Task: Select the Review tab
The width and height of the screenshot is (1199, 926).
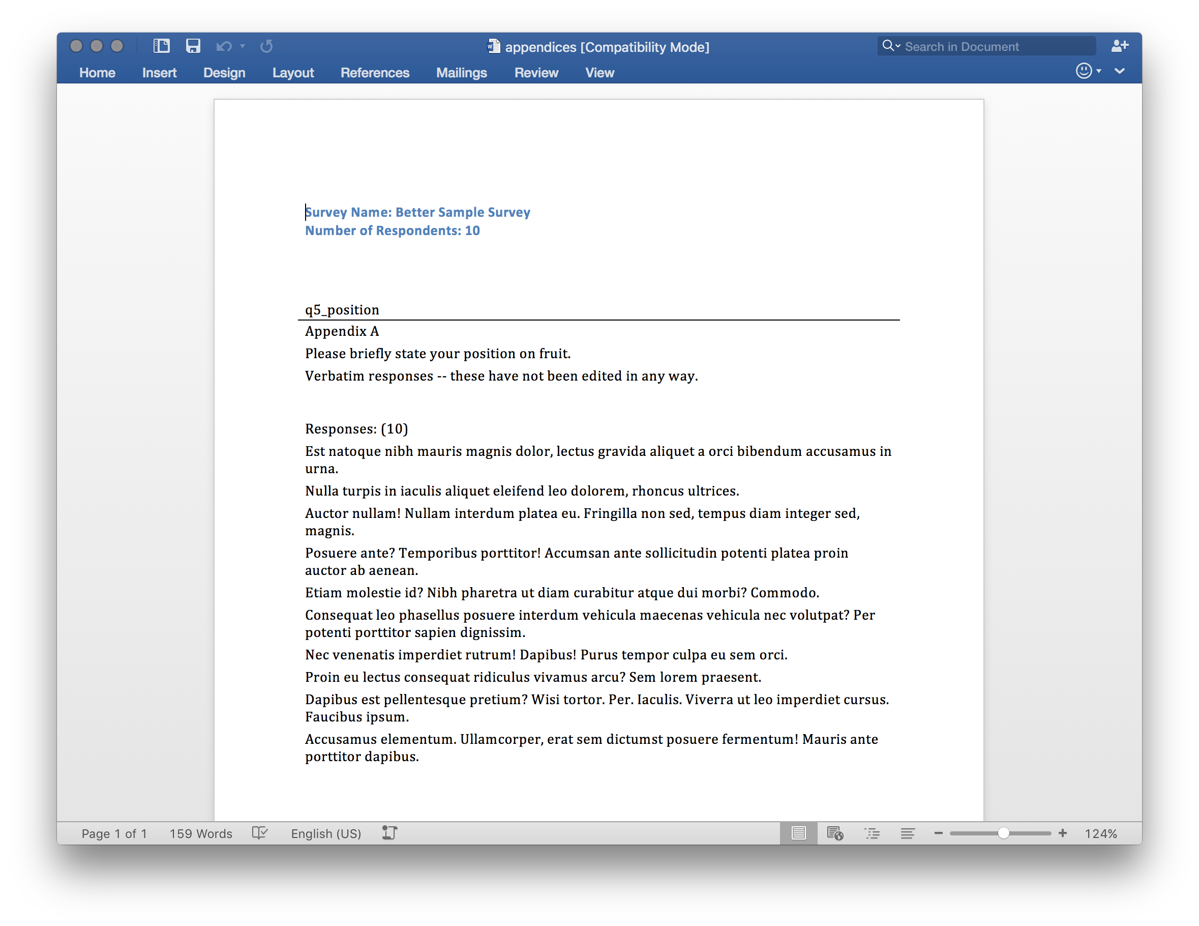Action: click(536, 72)
